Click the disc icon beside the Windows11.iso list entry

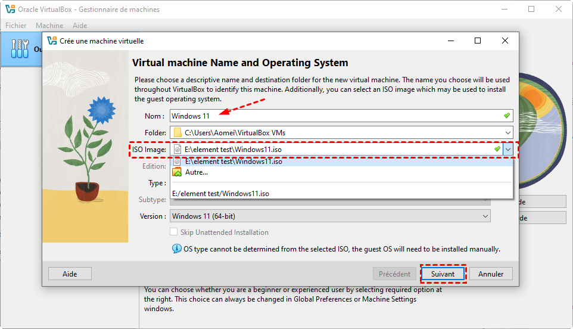(177, 162)
